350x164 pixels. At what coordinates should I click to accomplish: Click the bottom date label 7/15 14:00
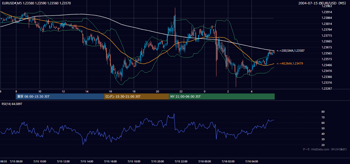point(87,161)
